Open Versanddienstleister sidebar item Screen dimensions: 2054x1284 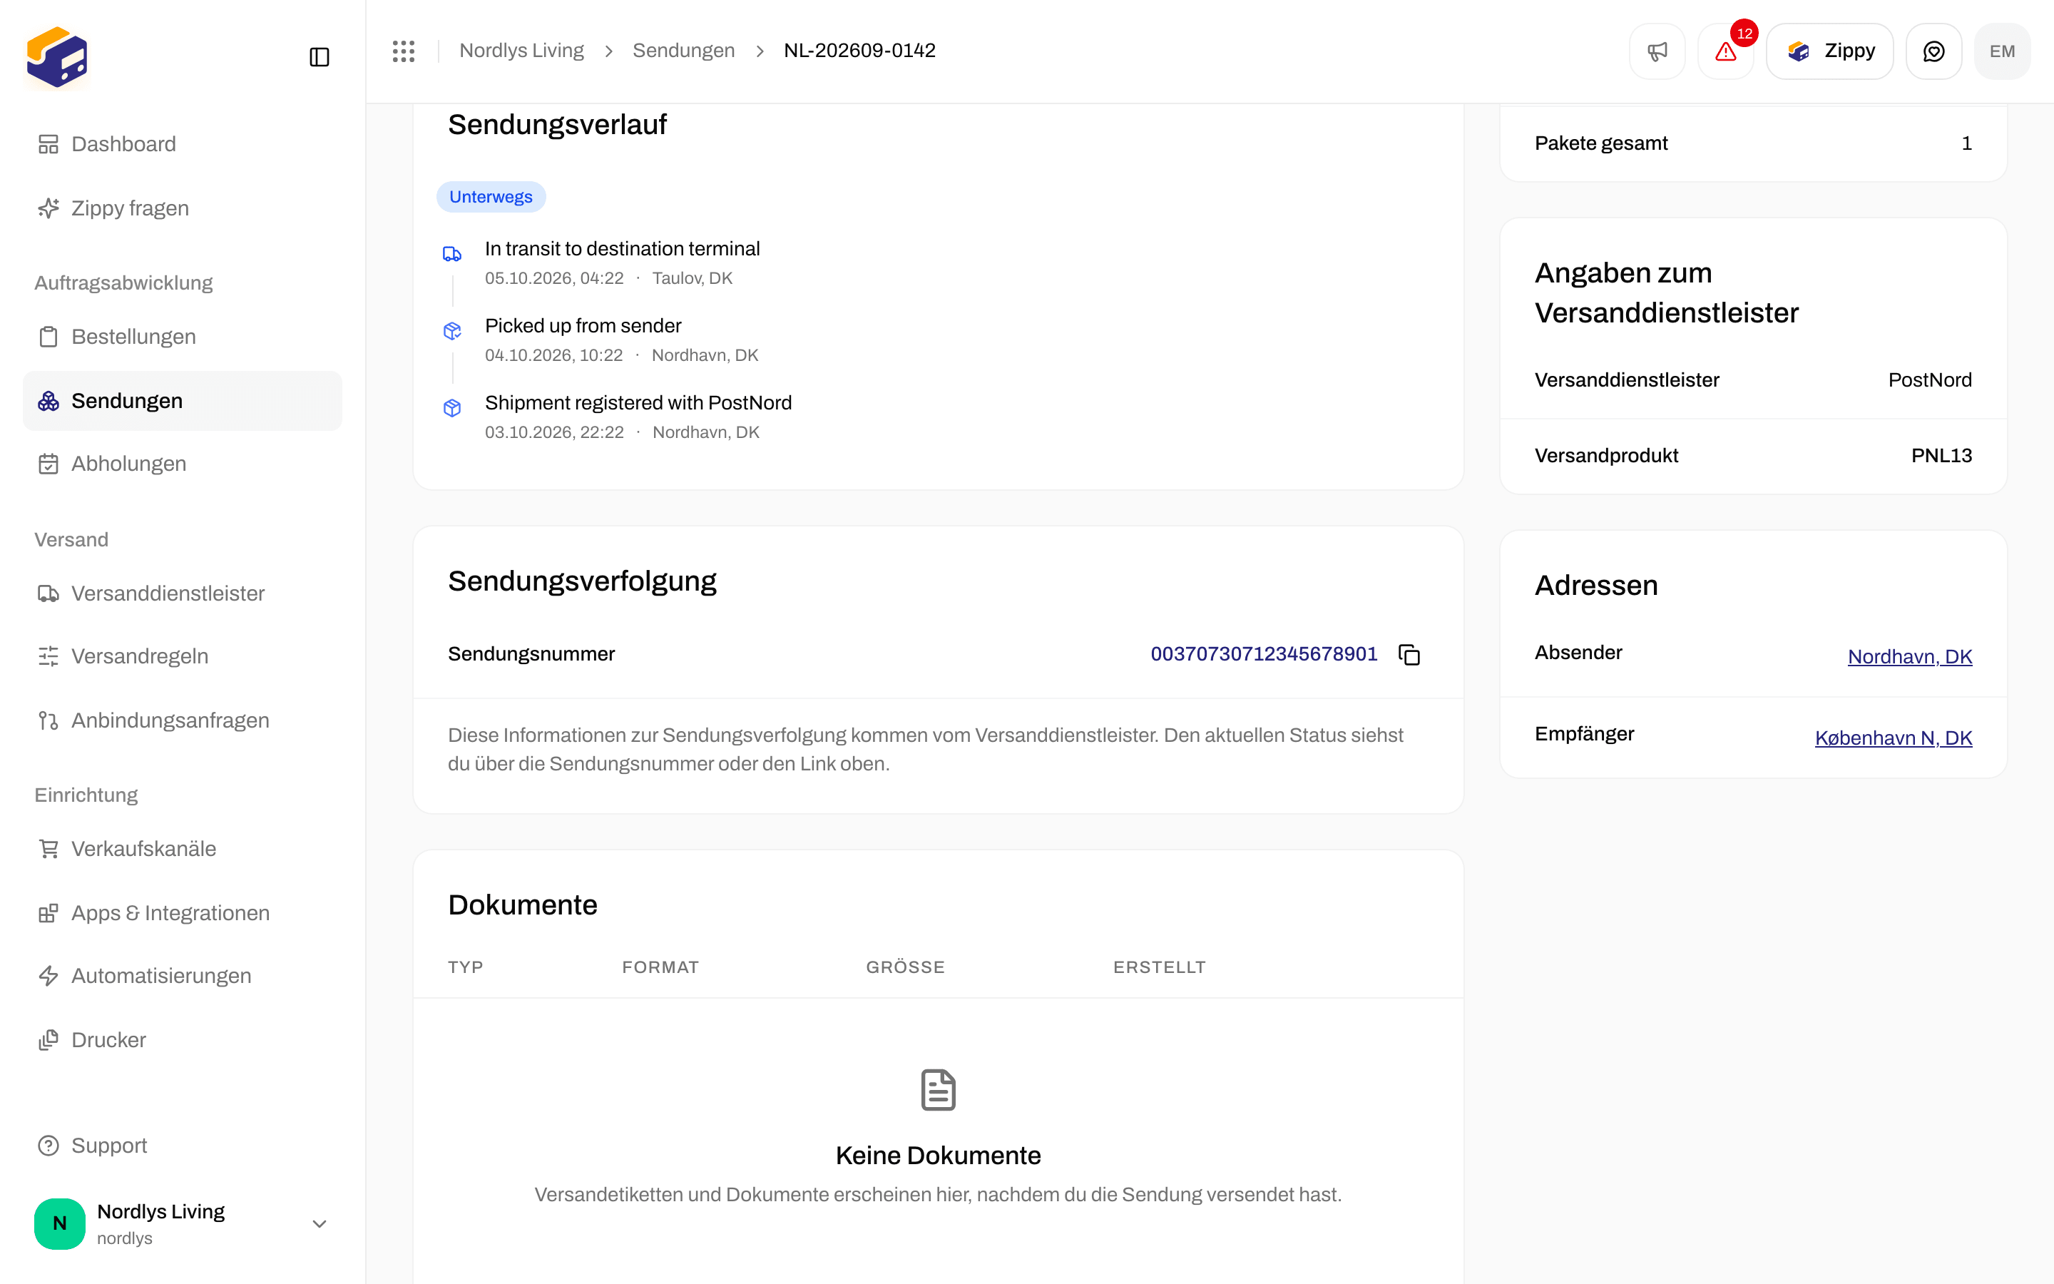tap(183, 593)
